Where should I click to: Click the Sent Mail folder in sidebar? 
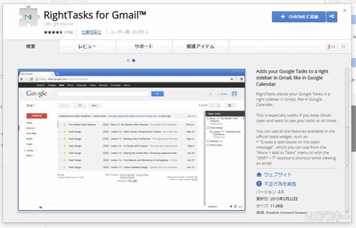(x=31, y=134)
